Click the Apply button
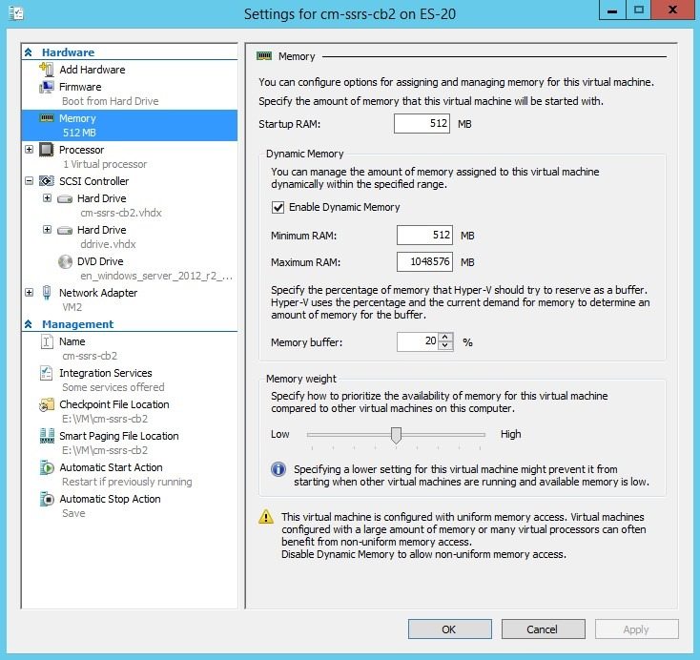Image resolution: width=700 pixels, height=660 pixels. 637,629
